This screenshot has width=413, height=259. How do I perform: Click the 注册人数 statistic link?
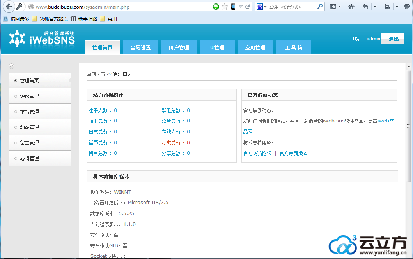pyautogui.click(x=103, y=110)
